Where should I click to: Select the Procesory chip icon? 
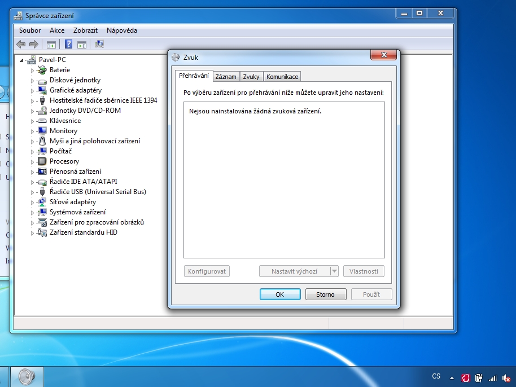pos(42,161)
